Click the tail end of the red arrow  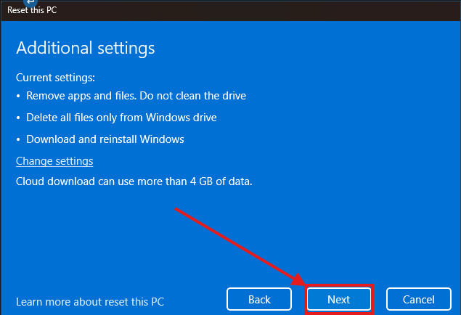click(176, 209)
